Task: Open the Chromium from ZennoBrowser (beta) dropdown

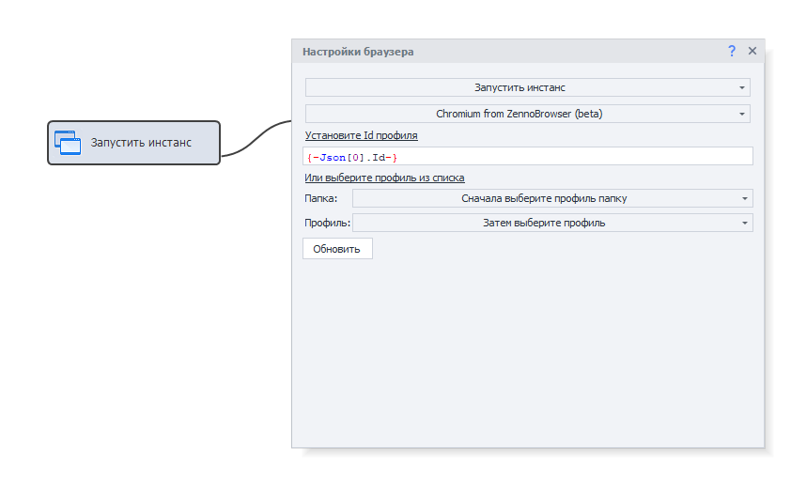Action: pyautogui.click(x=519, y=114)
